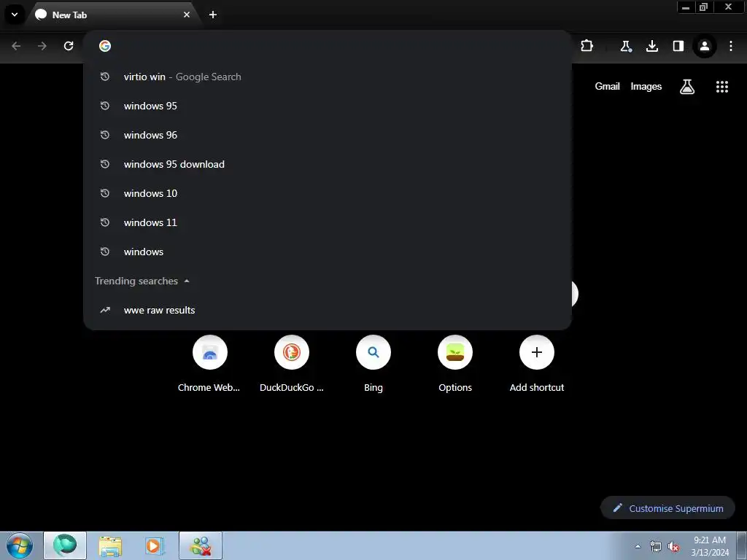This screenshot has height=560, width=747.
Task: Open Windows Media Player from the taskbar
Action: click(154, 545)
